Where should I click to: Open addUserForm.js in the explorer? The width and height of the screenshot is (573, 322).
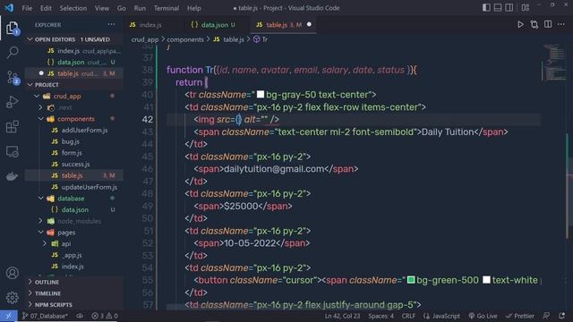click(84, 131)
